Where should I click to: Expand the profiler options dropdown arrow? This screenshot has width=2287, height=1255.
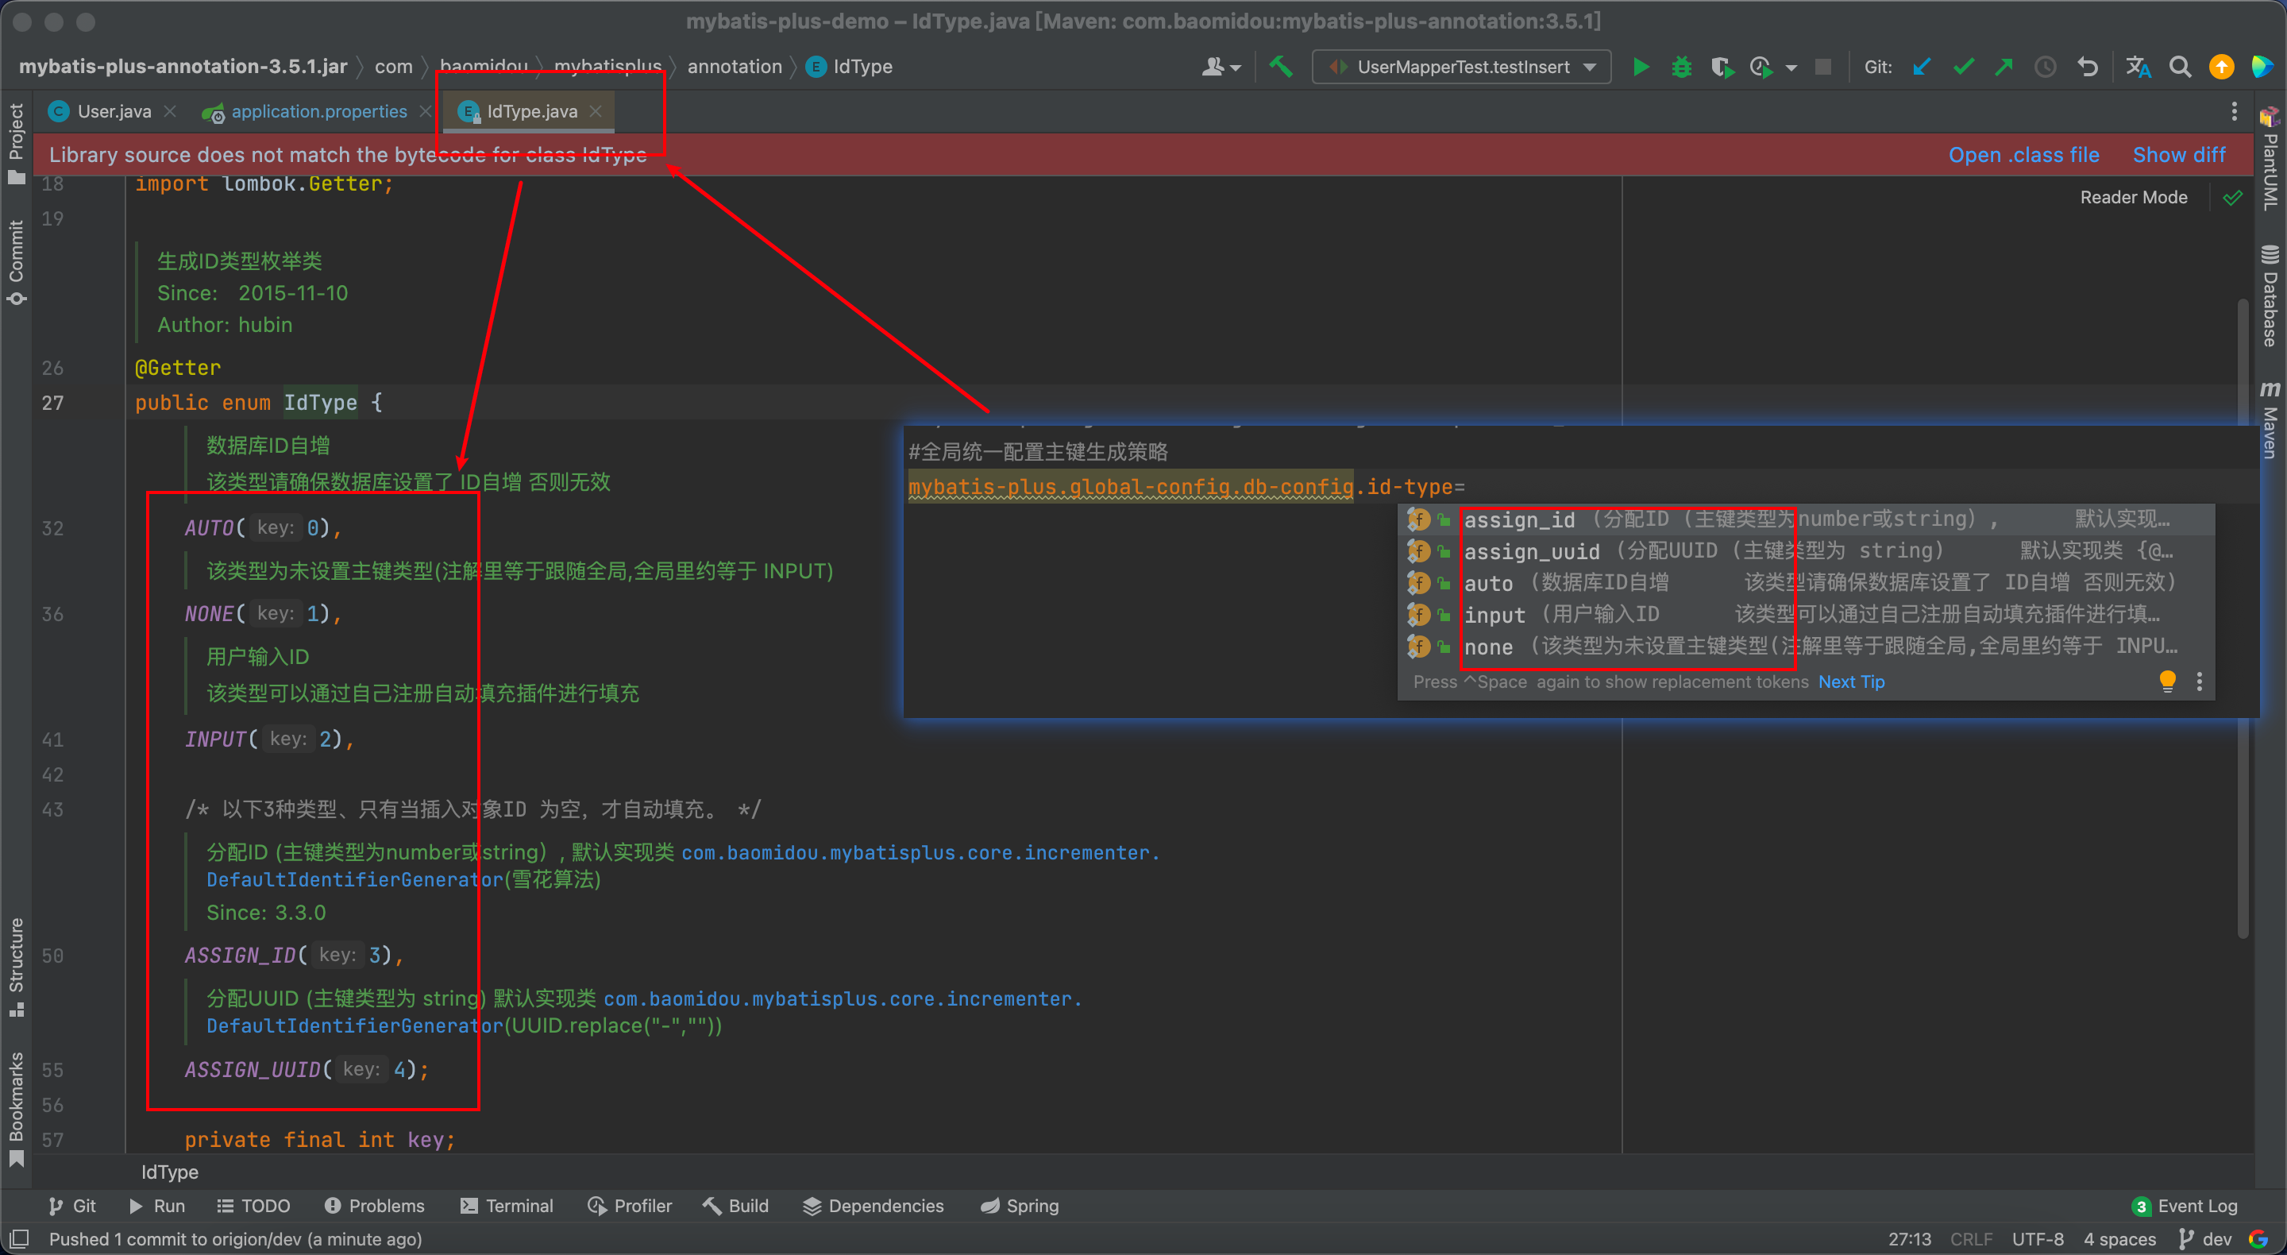(x=1791, y=68)
